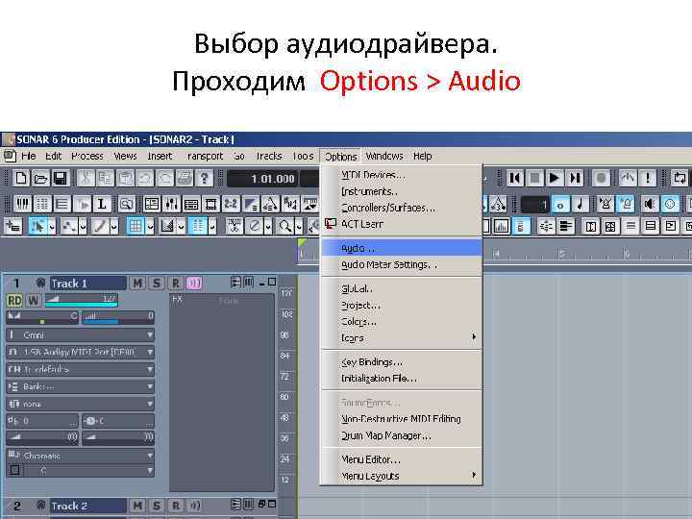692x519 pixels.
Task: Click the speaker audio engine icon
Action: 649,205
